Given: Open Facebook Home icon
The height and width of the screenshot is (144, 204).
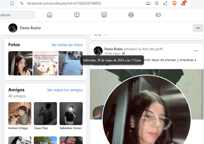Looking at the screenshot, I should click(x=50, y=15).
